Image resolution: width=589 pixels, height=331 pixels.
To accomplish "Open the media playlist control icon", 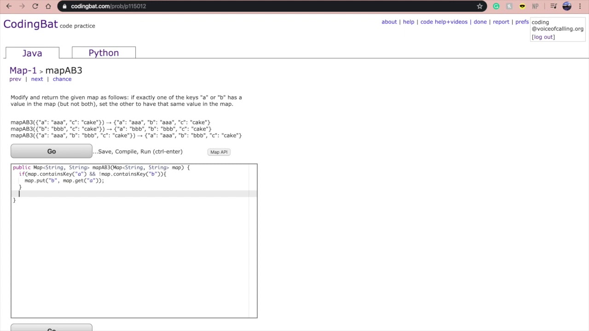I will pos(554,6).
